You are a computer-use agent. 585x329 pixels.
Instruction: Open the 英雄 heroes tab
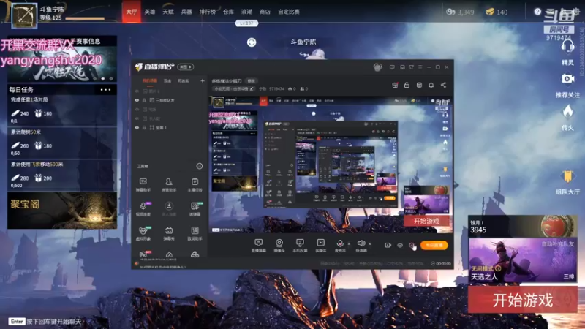tap(150, 12)
